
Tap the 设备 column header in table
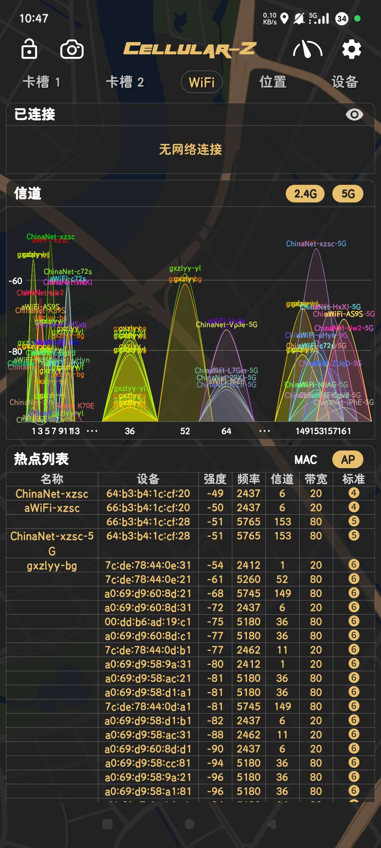[148, 479]
